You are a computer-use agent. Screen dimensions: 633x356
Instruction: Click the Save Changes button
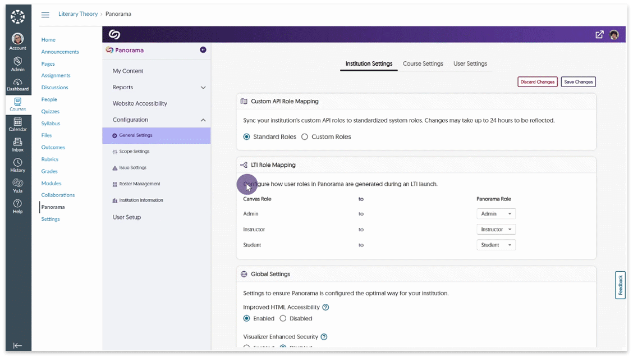[578, 82]
